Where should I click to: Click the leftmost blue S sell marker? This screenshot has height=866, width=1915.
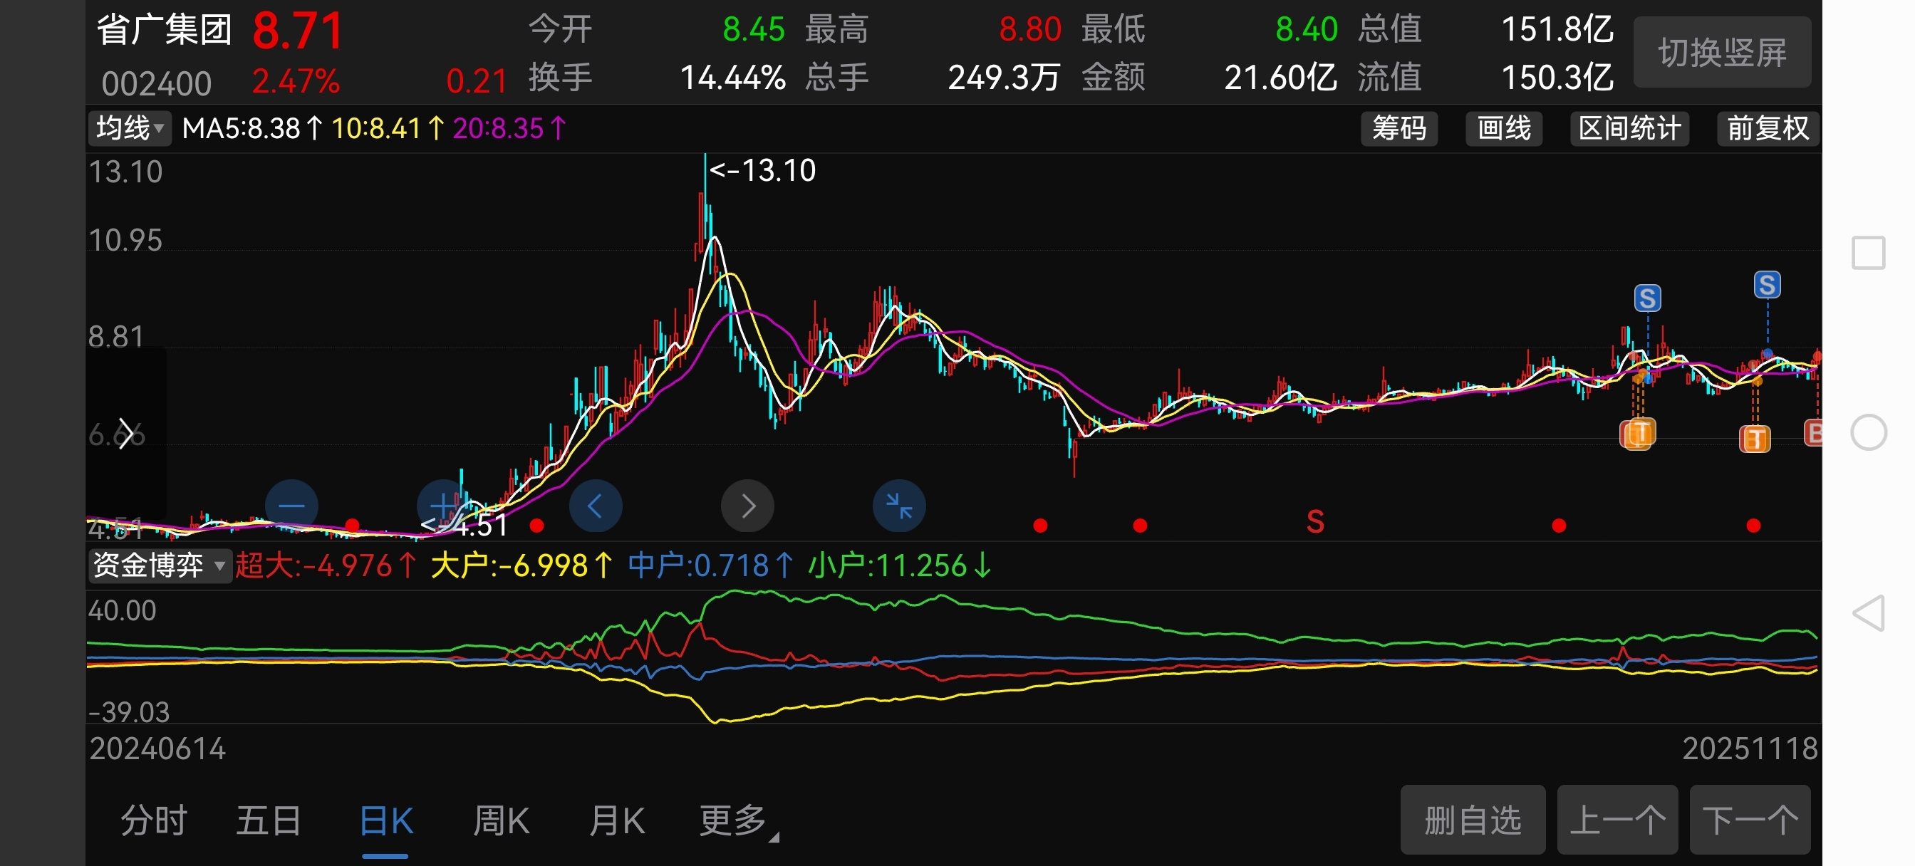point(1647,299)
